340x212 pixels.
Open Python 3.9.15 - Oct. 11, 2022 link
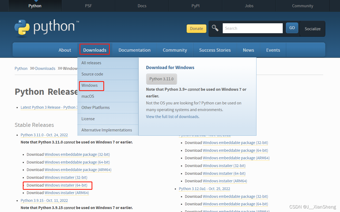coord(44,200)
